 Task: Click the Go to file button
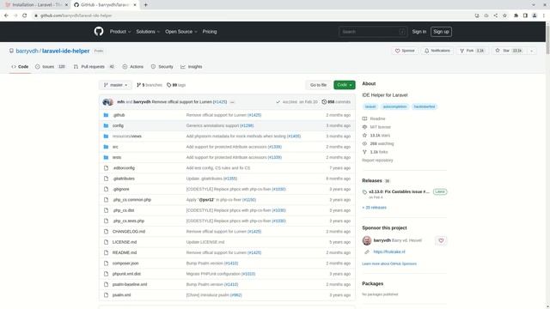(x=318, y=85)
